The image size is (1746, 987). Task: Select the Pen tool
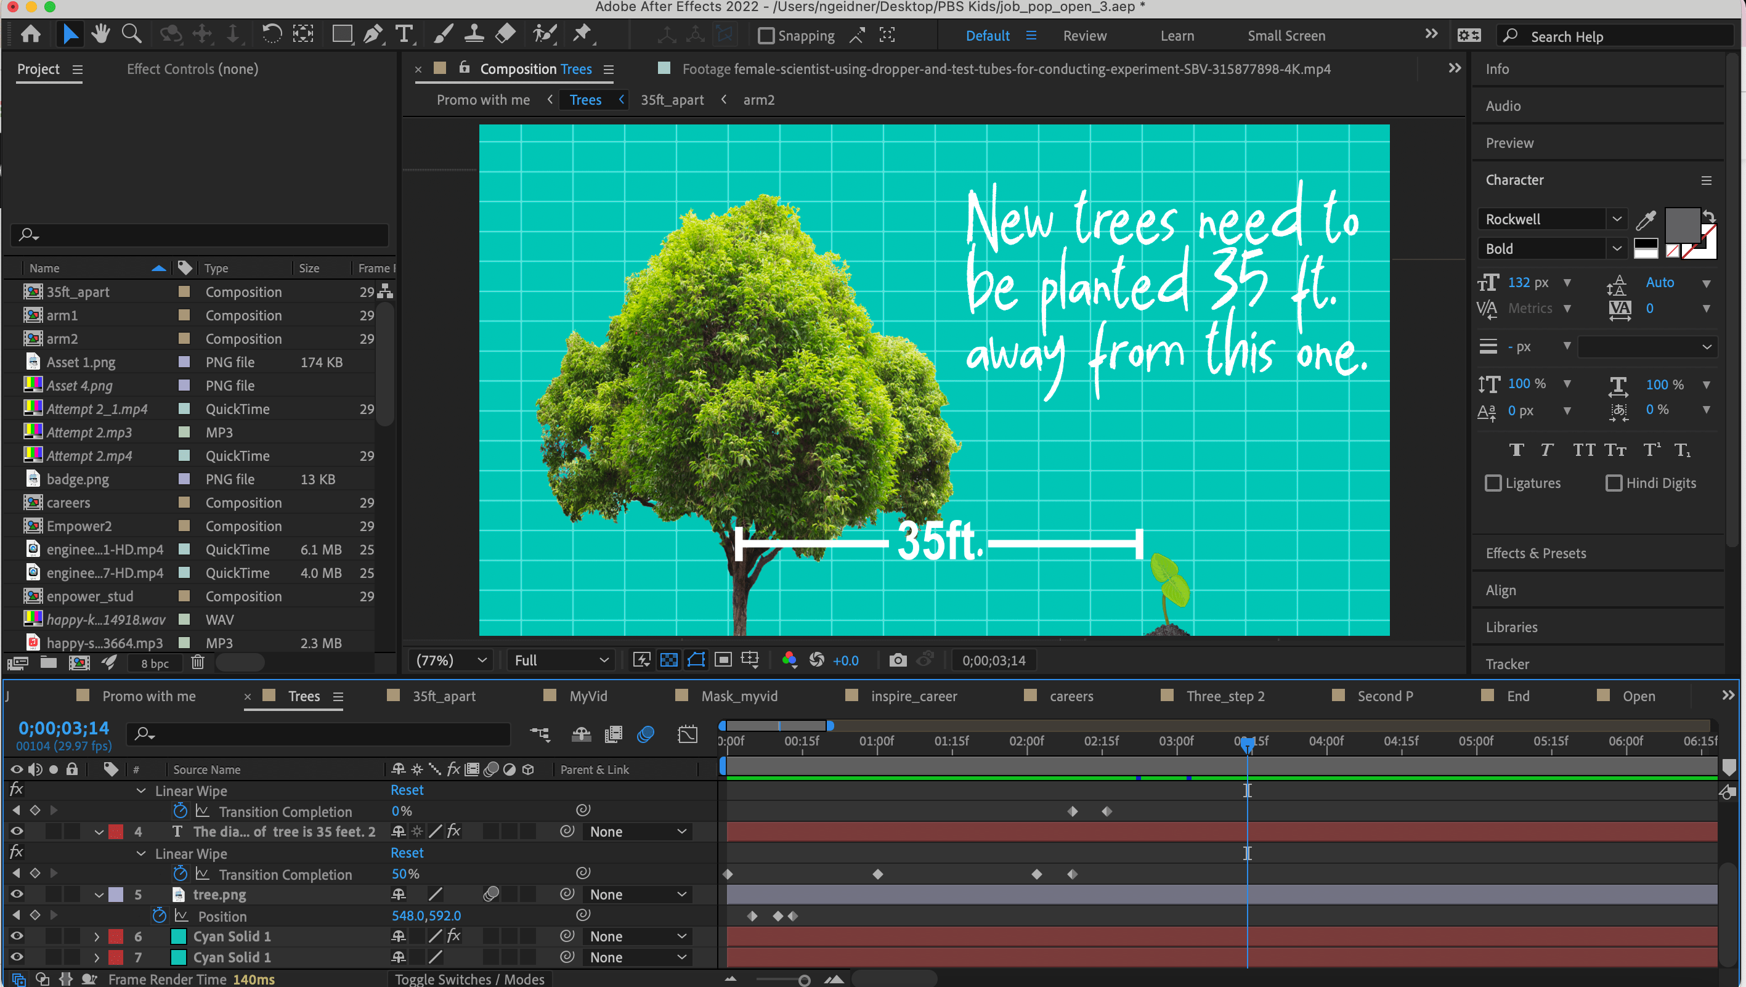point(373,34)
